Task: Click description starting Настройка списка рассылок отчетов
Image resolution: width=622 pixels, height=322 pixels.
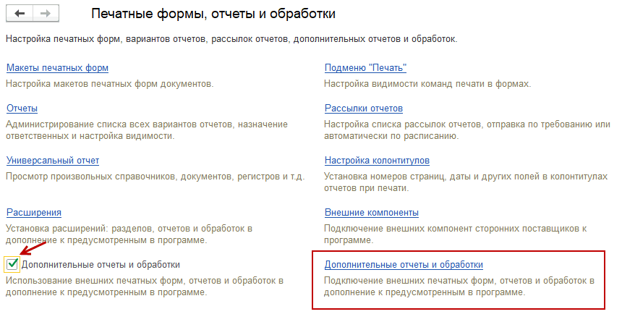Action: (x=467, y=130)
